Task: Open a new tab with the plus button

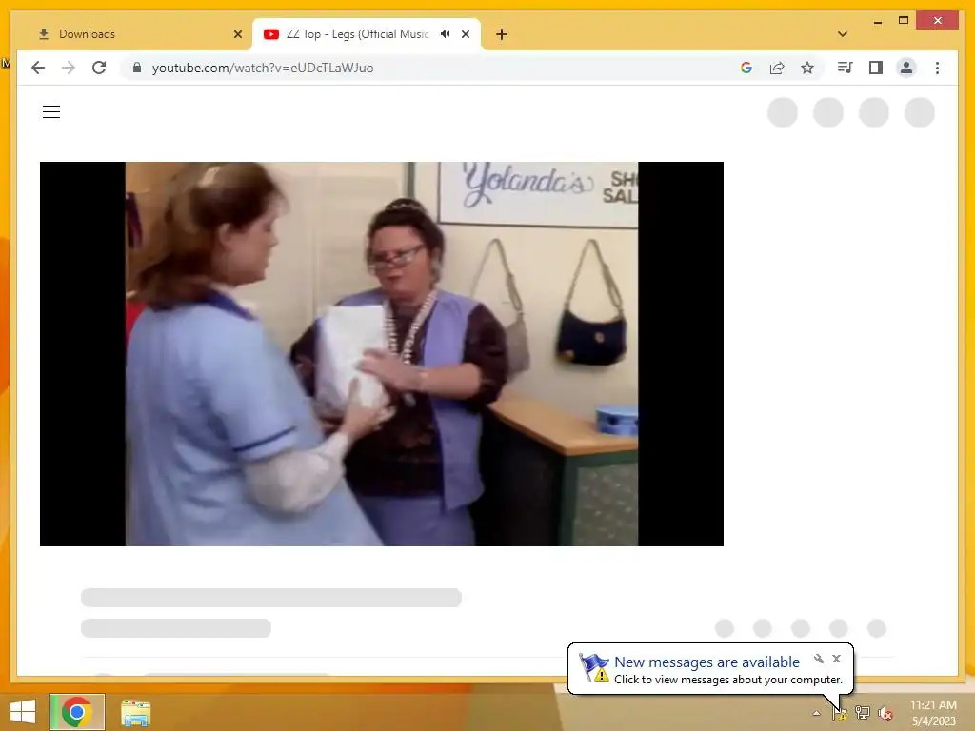Action: pos(502,34)
